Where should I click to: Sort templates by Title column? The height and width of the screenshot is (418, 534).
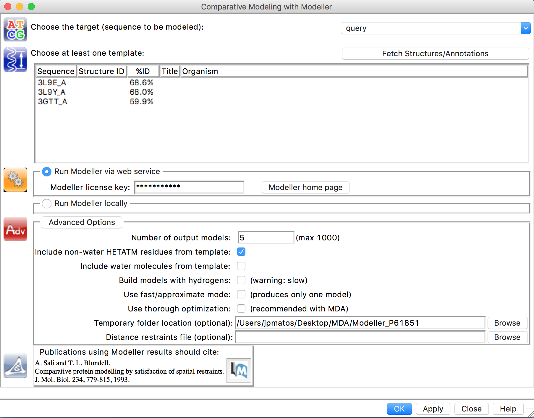tap(170, 71)
